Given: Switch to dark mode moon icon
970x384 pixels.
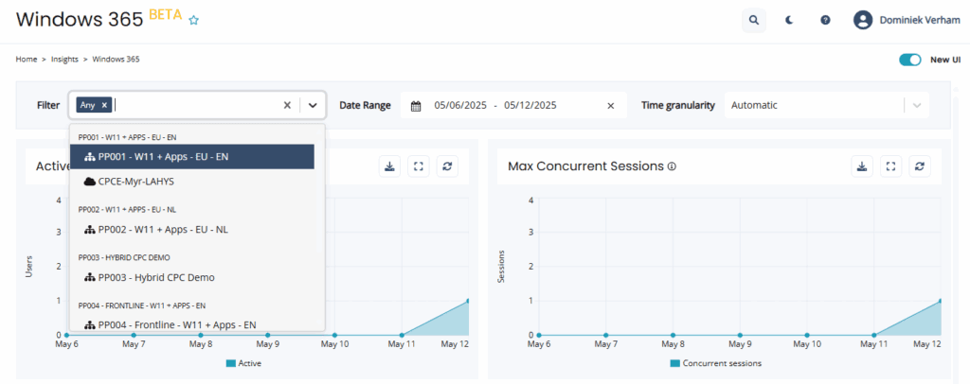Looking at the screenshot, I should click(x=789, y=19).
